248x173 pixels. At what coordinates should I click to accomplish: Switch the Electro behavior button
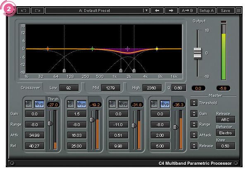tap(226, 133)
